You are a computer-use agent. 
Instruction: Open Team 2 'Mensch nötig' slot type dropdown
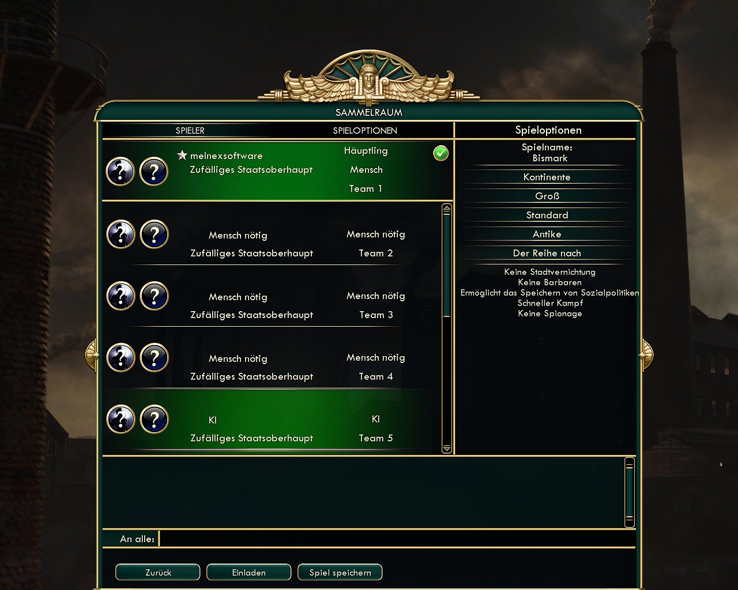(375, 235)
